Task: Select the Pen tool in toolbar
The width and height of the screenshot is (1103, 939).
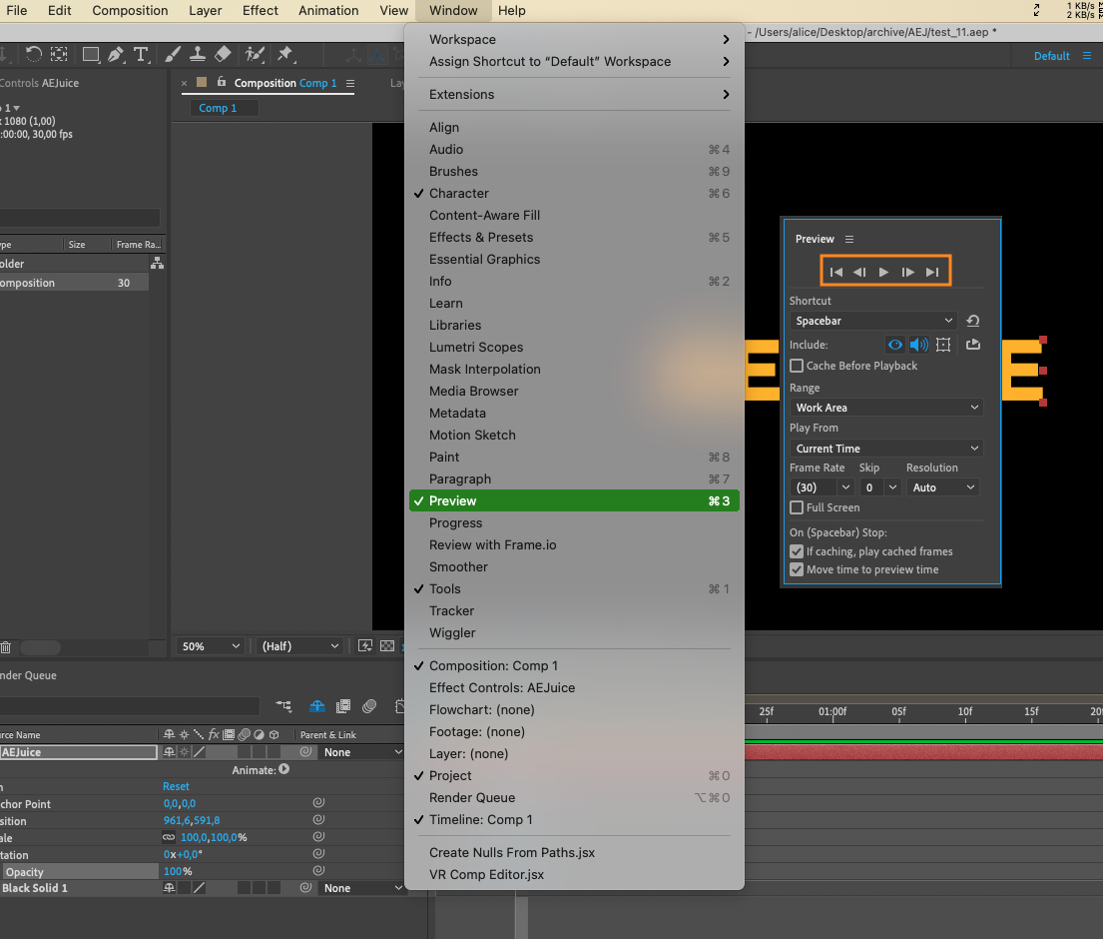Action: tap(116, 54)
